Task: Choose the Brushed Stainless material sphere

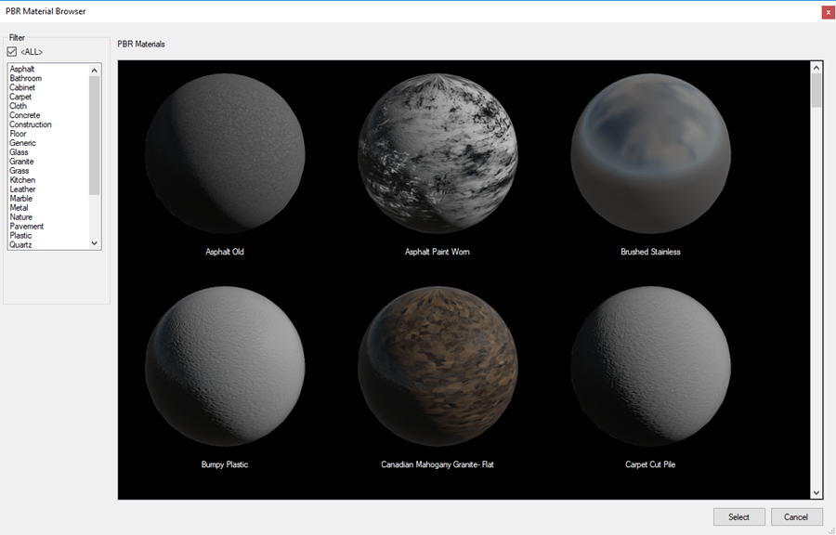Action: tap(650, 153)
